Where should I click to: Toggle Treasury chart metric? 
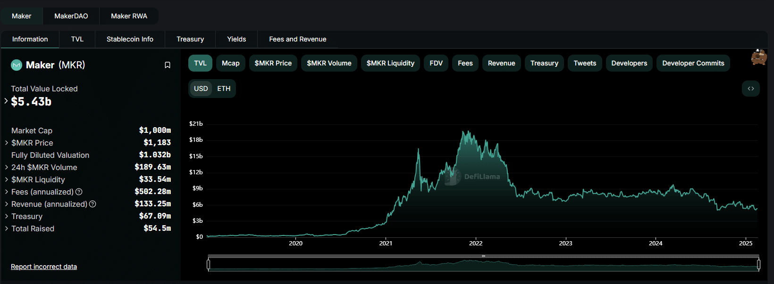[544, 63]
